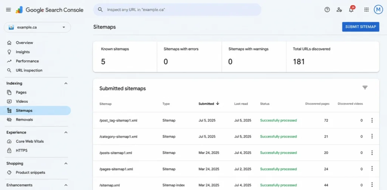Sort by Submitted column header
This screenshot has width=387, height=190.
[209, 104]
